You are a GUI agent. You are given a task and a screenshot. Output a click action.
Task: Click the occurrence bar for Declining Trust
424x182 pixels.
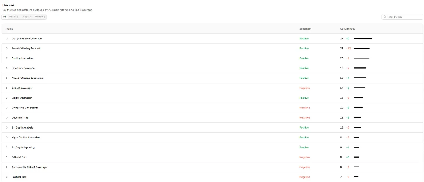coord(357,117)
